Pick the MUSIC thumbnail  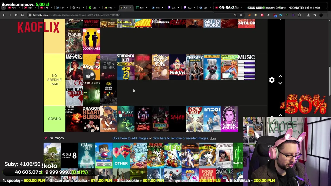pyautogui.click(x=246, y=67)
